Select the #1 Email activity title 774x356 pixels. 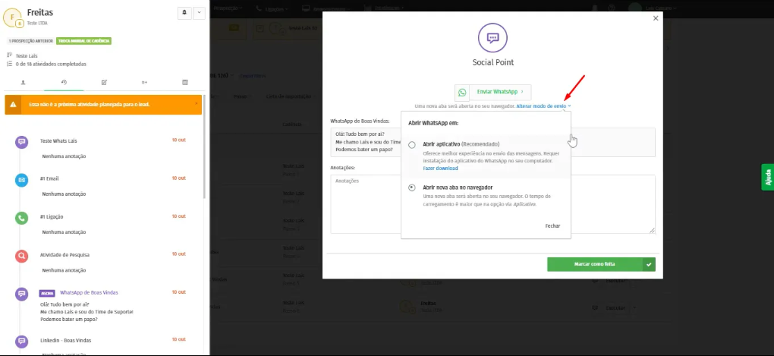coord(49,178)
